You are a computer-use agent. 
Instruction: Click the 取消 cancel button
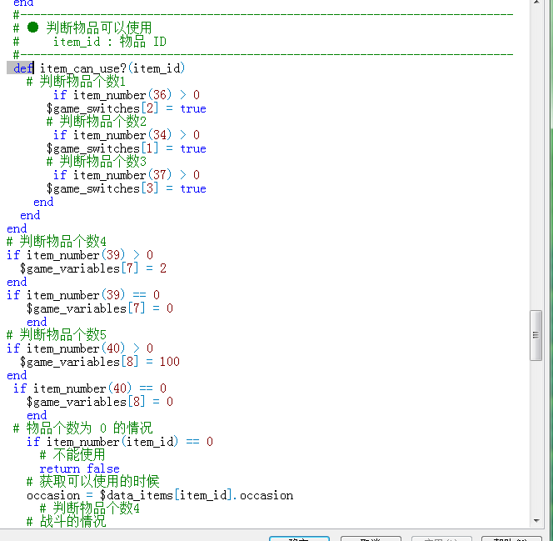[371, 538]
